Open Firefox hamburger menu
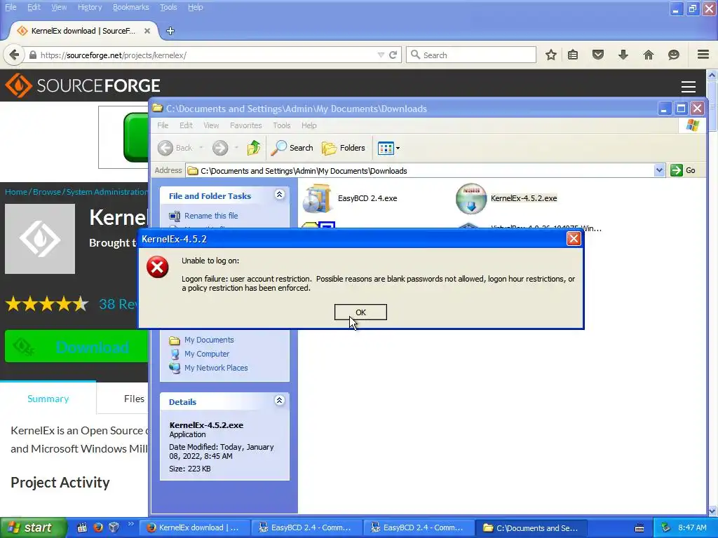Viewport: 718px width, 538px height. (703, 55)
